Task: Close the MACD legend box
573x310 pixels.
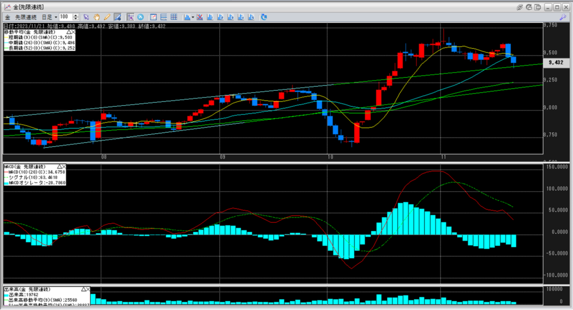Action: coord(63,167)
